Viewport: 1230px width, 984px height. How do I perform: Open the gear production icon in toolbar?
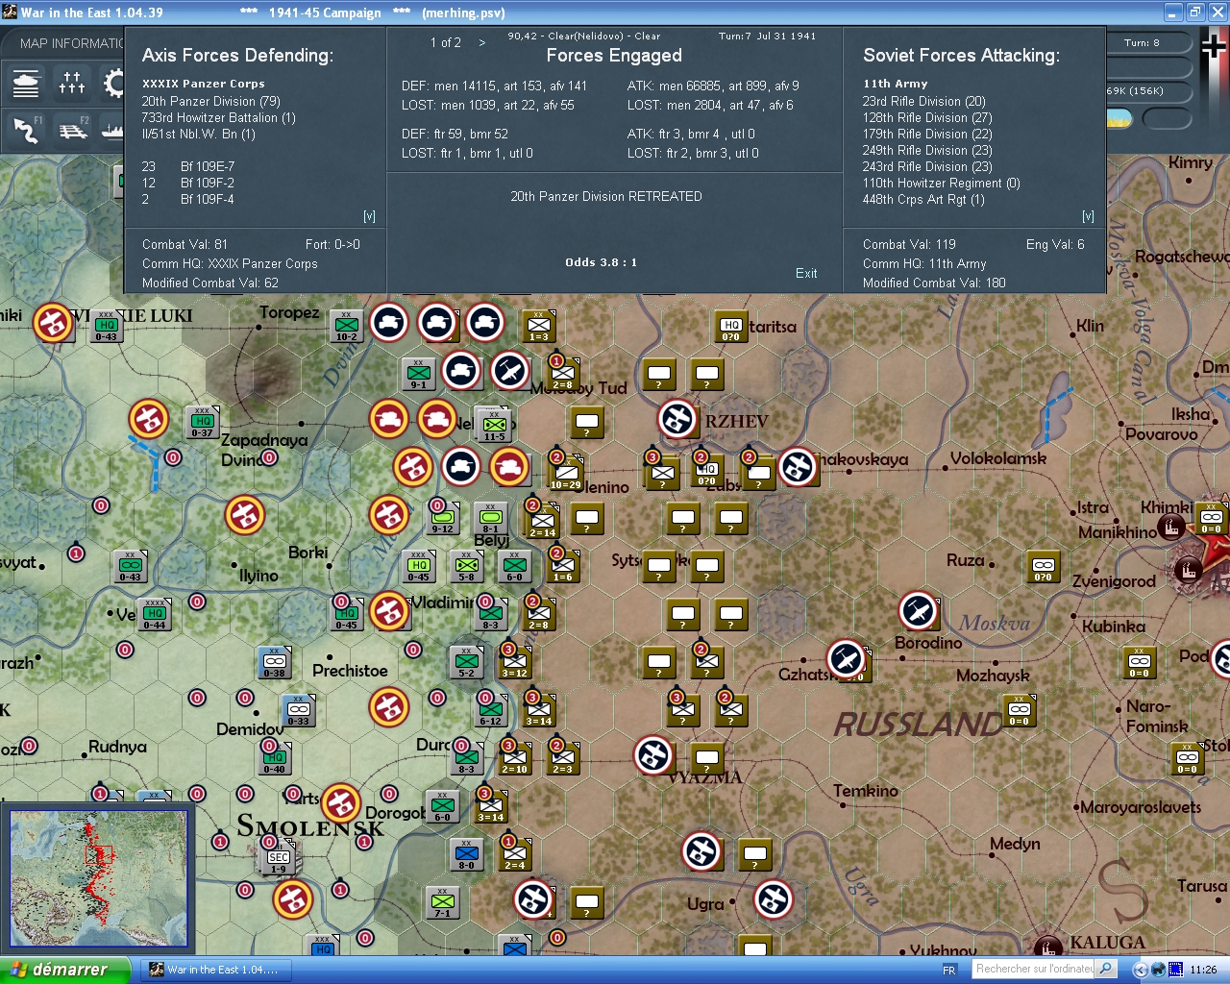[113, 84]
